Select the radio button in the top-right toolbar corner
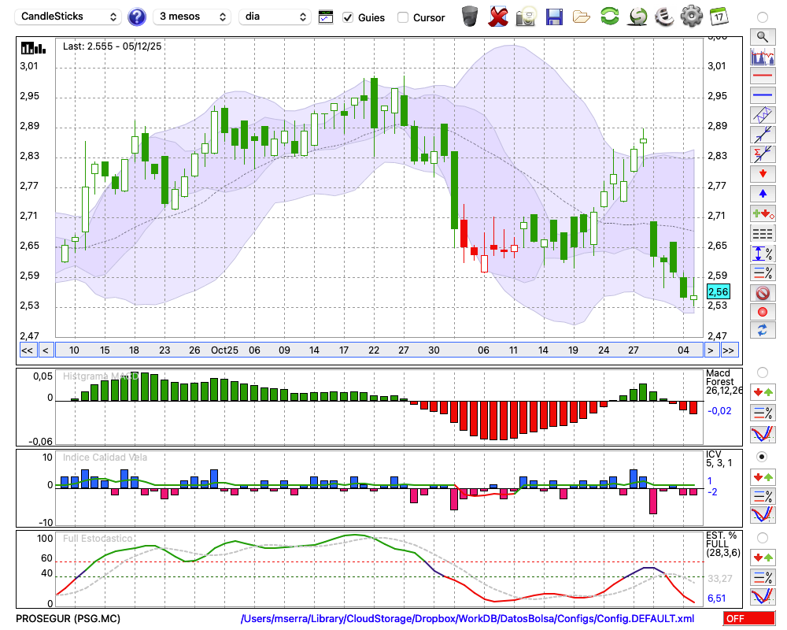This screenshot has width=787, height=630. (763, 17)
